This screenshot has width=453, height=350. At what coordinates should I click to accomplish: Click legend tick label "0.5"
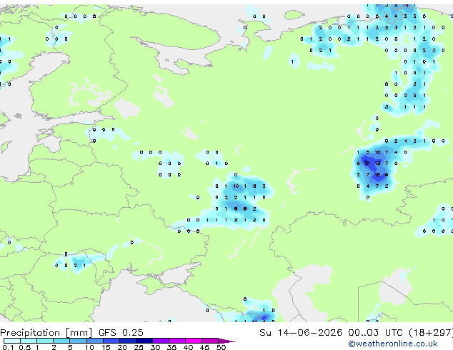coord(25,347)
